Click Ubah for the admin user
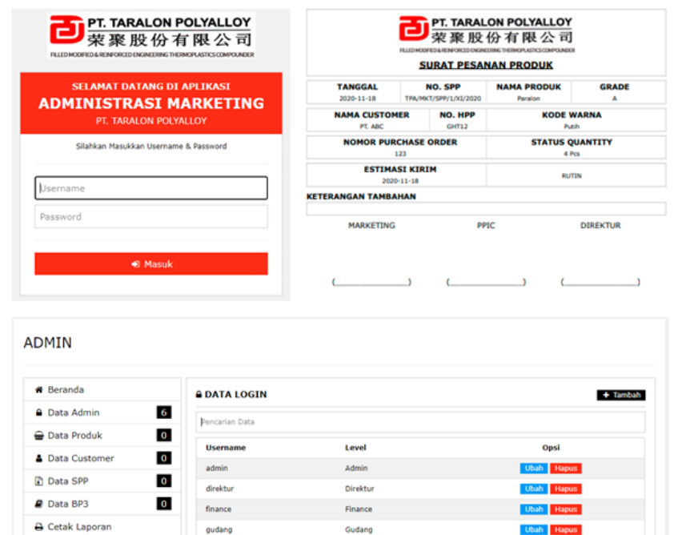674x535 pixels. (x=534, y=468)
